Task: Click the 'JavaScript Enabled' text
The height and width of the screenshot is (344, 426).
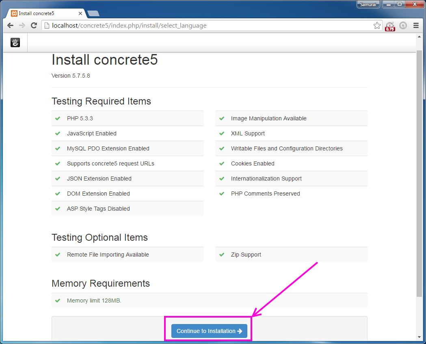Action: pos(91,133)
